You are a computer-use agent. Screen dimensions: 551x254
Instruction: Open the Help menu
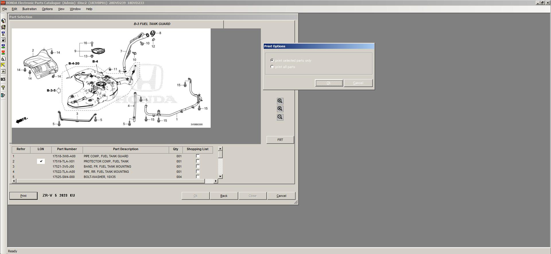(89, 9)
